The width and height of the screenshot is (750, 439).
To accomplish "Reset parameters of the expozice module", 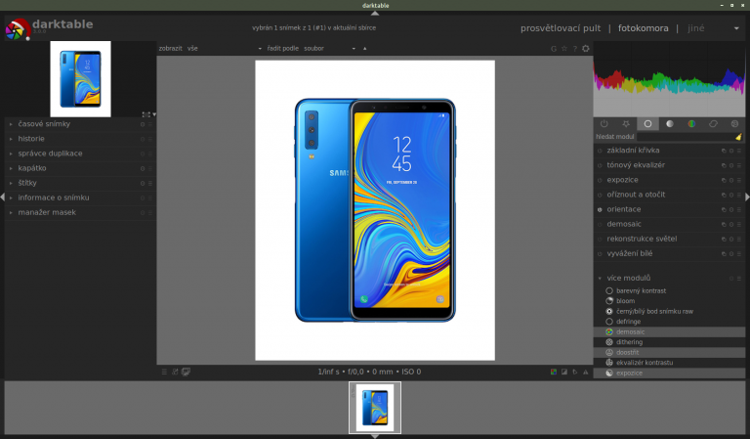I will [x=731, y=181].
